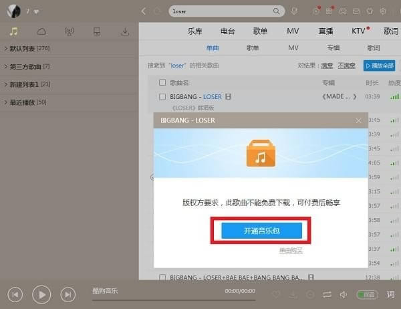Screen dimensions: 401x309
Task: Switch to the 电台 tab
Action: (227, 31)
